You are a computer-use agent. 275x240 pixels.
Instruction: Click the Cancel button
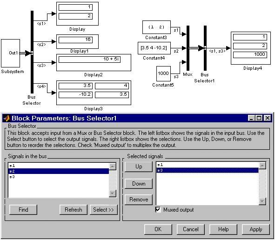pos(191,229)
